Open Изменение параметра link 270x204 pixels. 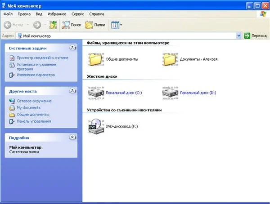(x=36, y=75)
